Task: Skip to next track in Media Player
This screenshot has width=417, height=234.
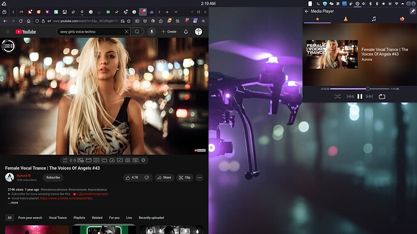Action: 369,96
